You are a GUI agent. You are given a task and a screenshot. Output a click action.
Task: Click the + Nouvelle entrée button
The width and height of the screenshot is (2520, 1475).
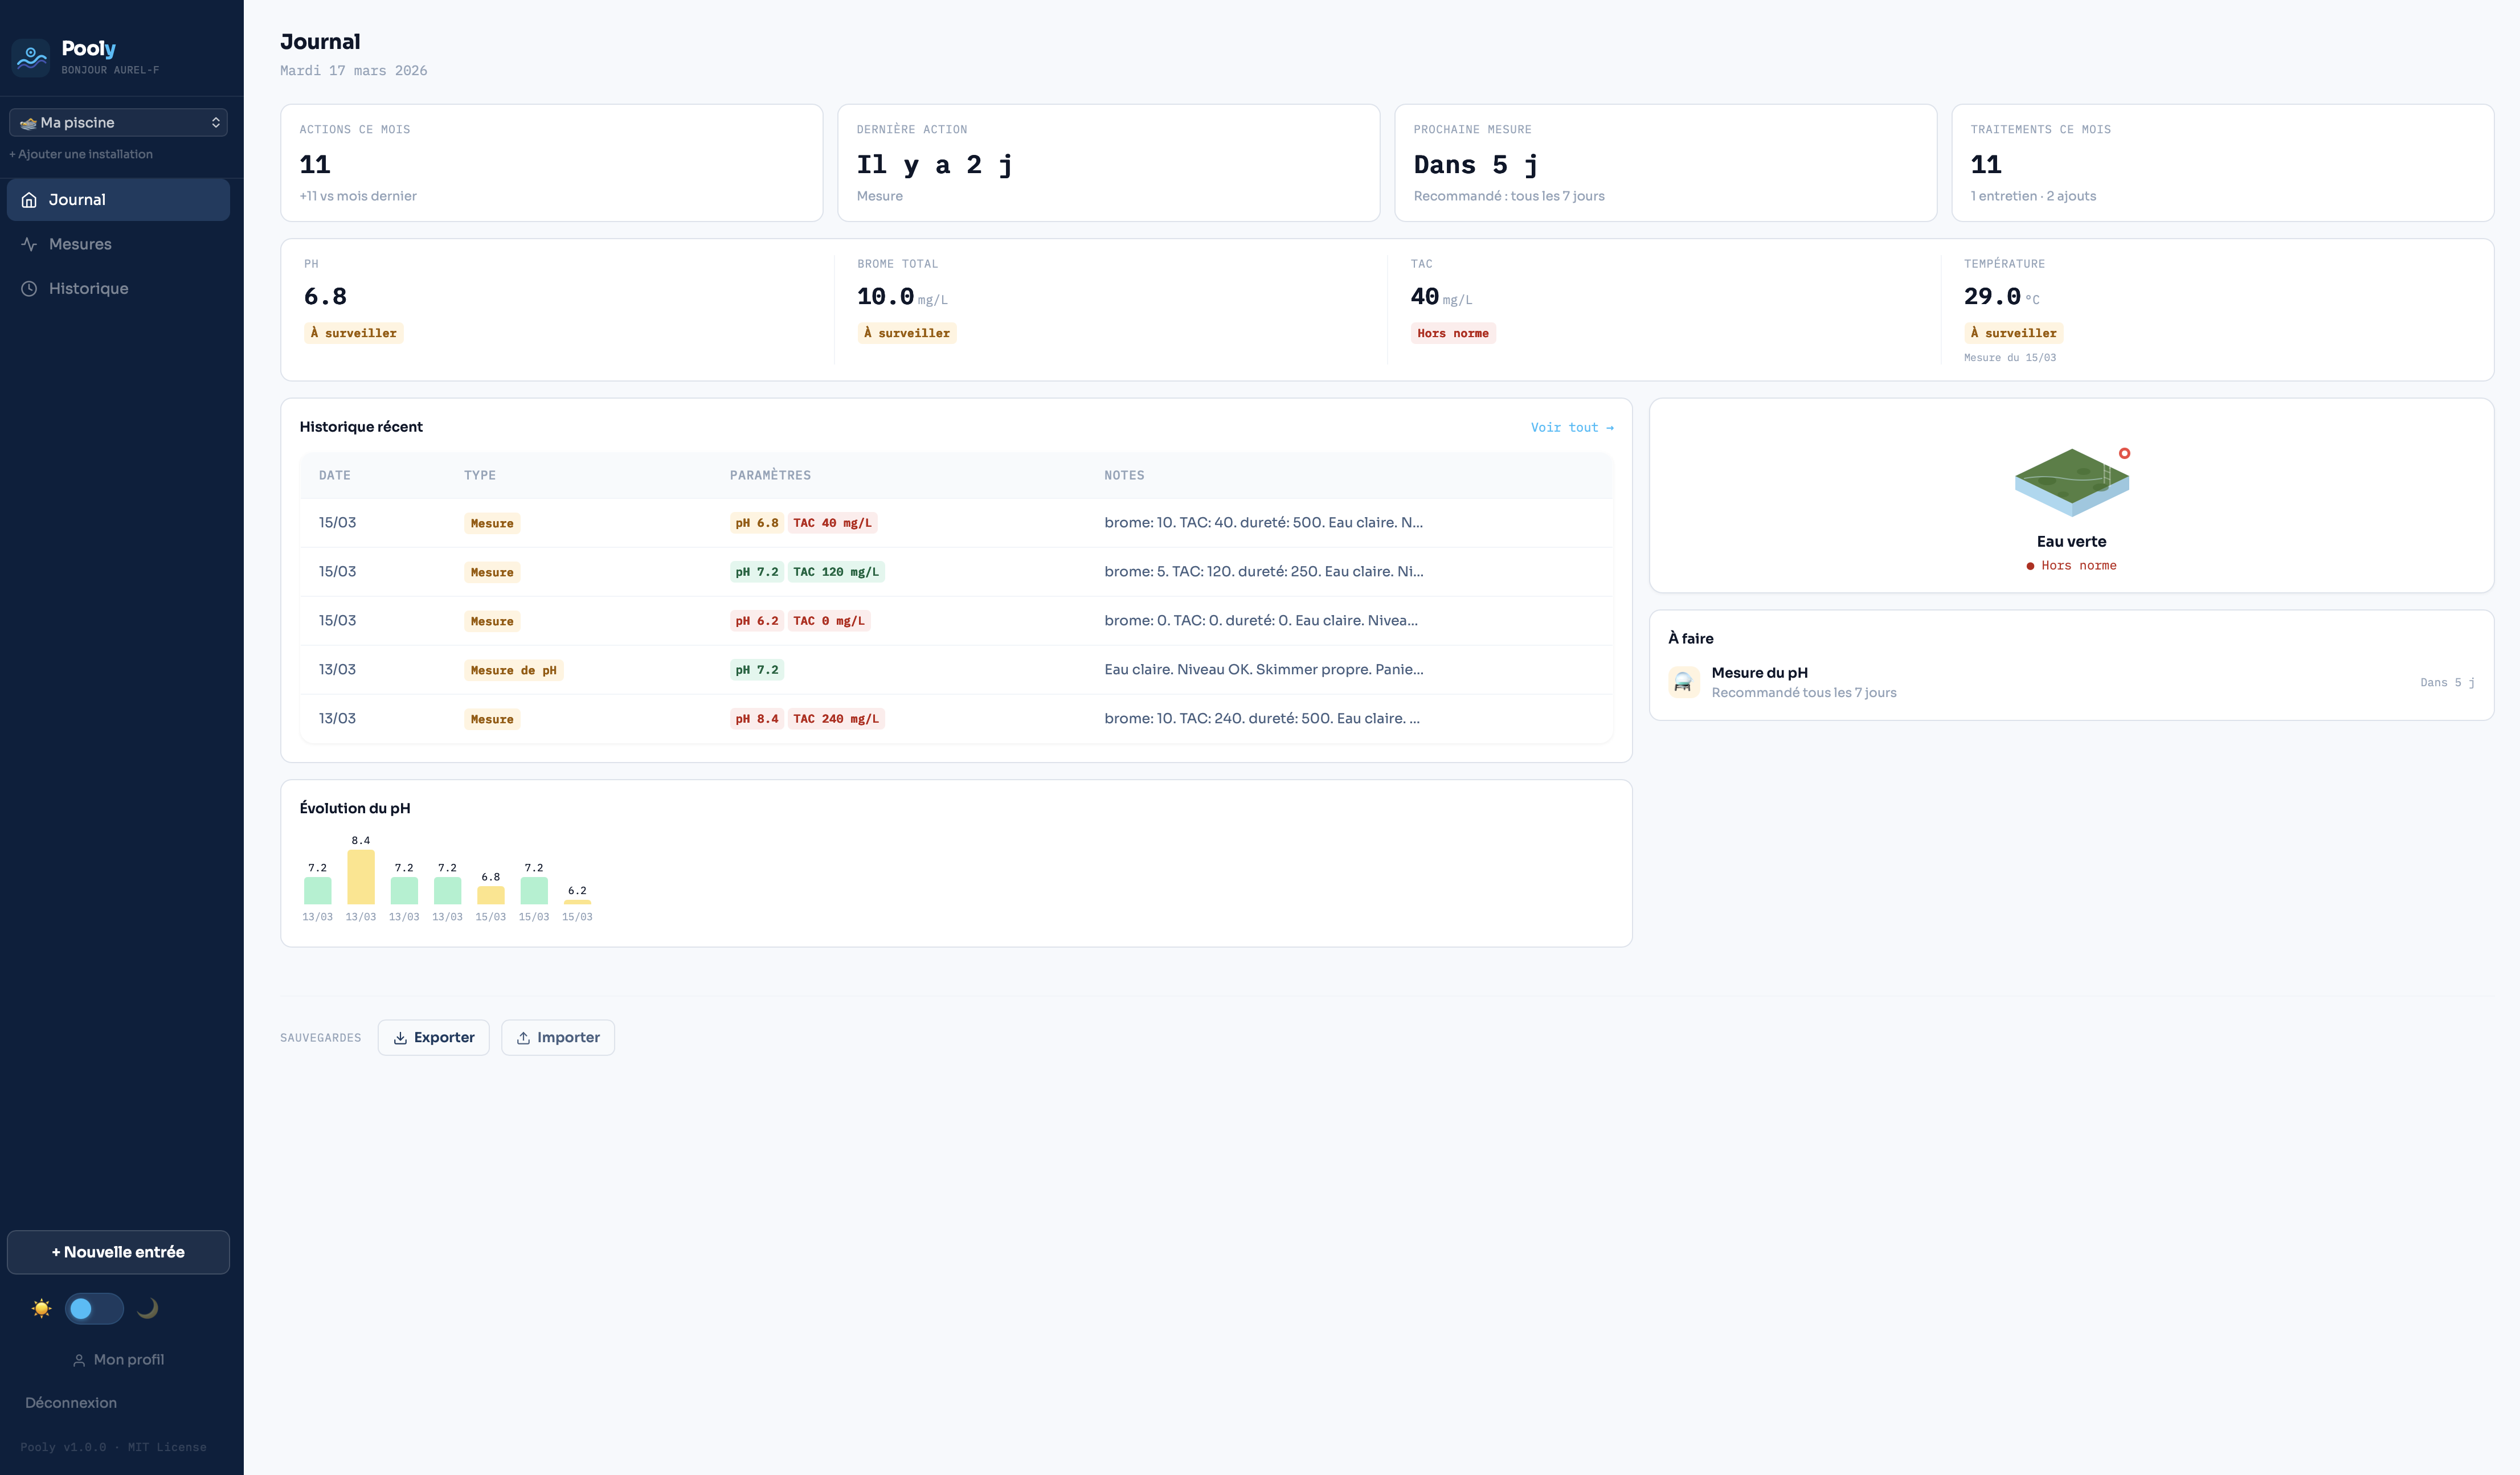[118, 1252]
